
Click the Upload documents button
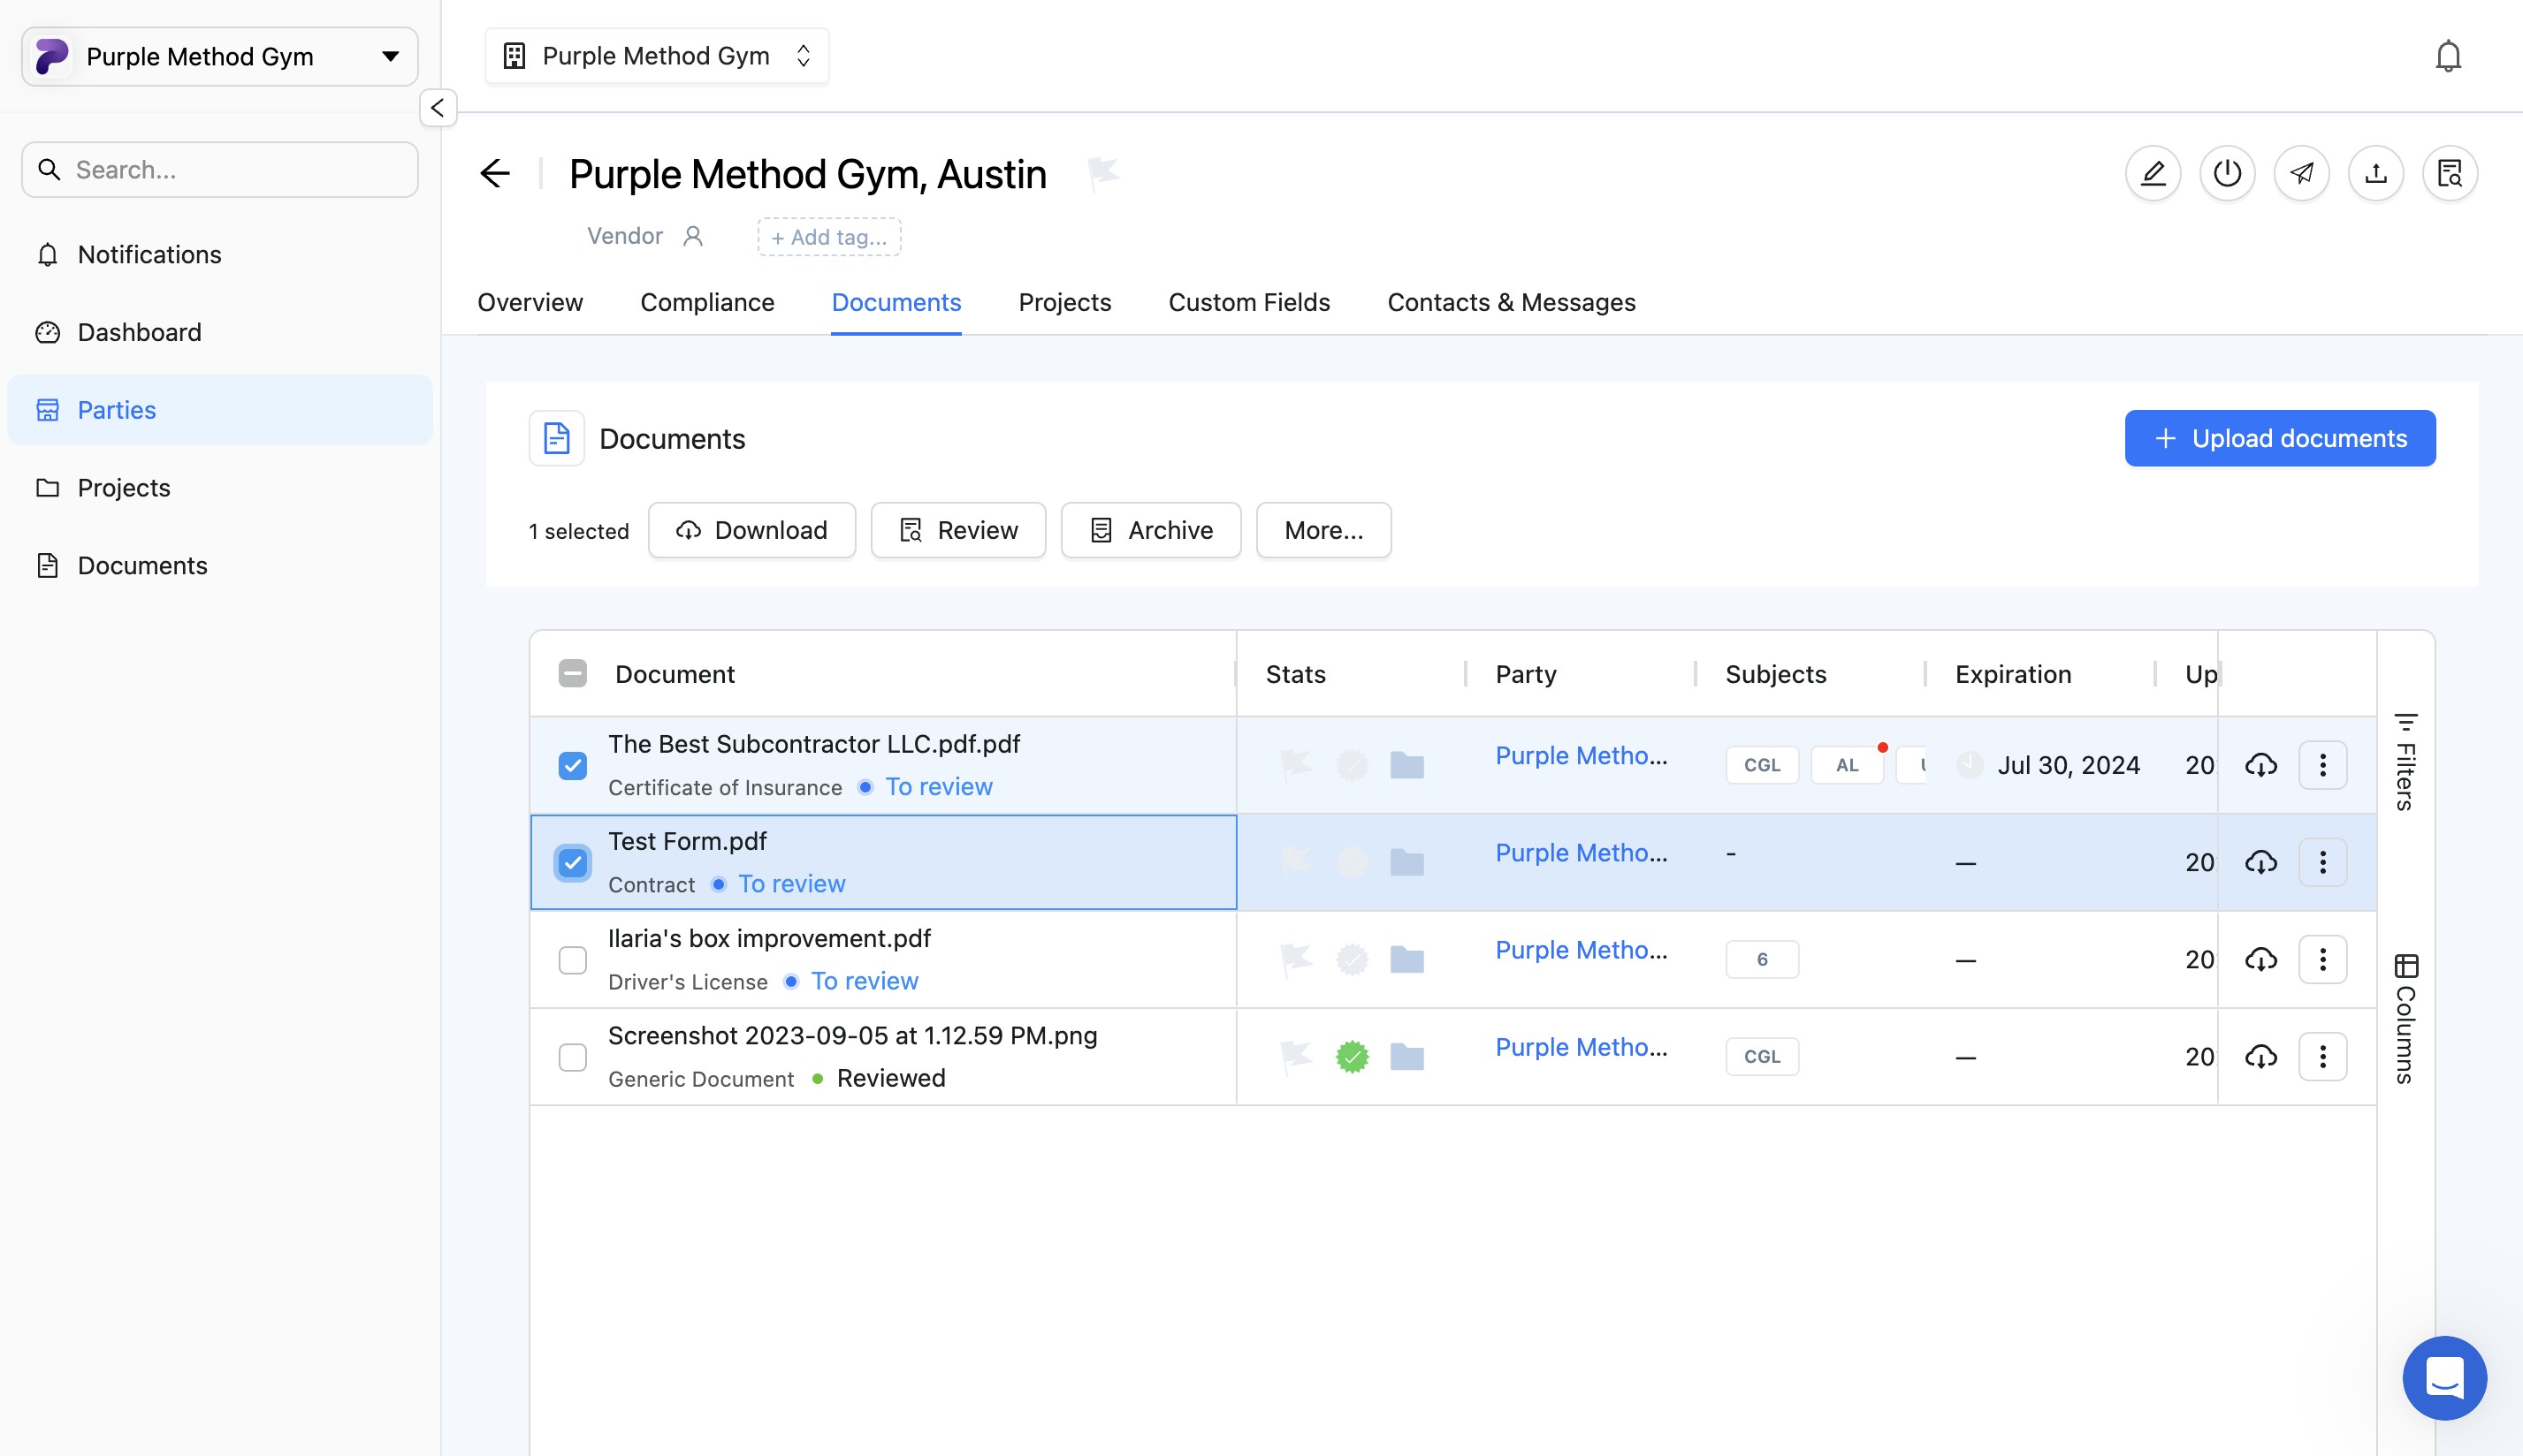2279,438
